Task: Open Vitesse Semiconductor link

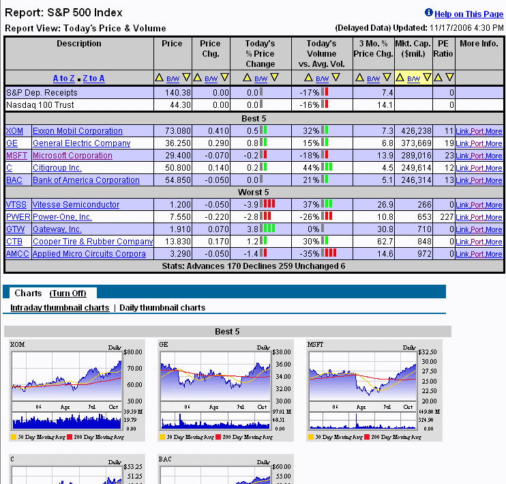Action: point(76,205)
